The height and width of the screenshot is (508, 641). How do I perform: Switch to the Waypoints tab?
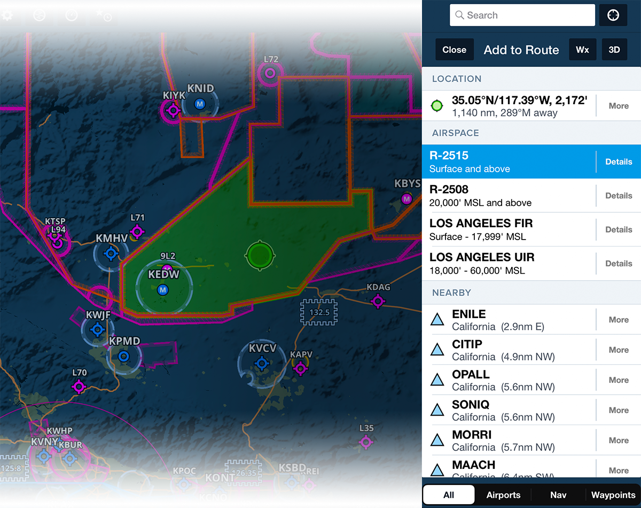pos(612,495)
